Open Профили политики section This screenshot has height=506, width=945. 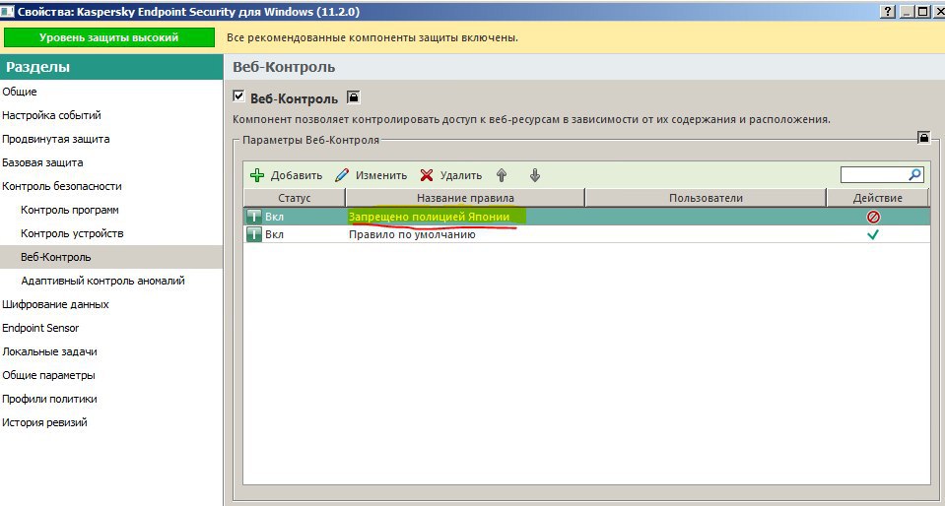49,399
